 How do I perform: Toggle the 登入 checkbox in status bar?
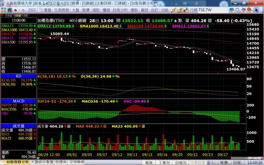tap(216, 163)
